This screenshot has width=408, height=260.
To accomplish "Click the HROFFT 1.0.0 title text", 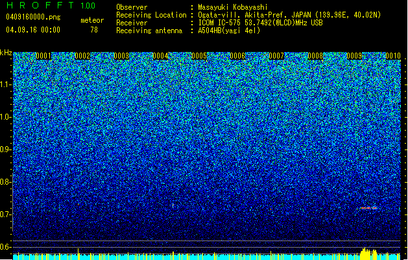I will 51,5.
